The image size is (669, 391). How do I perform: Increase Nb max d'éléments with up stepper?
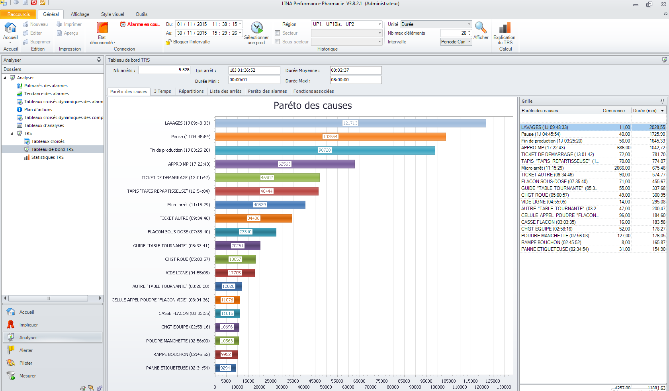click(x=469, y=31)
